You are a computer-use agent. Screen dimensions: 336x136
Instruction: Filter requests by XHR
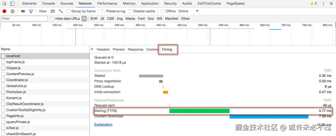tap(94, 19)
